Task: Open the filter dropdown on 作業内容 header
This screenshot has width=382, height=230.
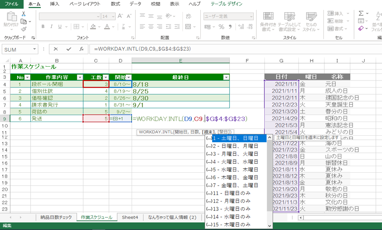Action: (79, 77)
